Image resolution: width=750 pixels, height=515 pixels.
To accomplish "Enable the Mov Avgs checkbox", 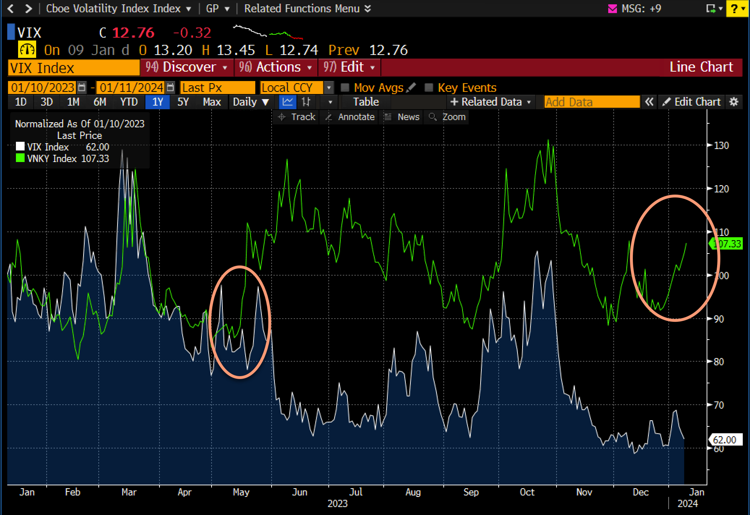I will pyautogui.click(x=345, y=88).
